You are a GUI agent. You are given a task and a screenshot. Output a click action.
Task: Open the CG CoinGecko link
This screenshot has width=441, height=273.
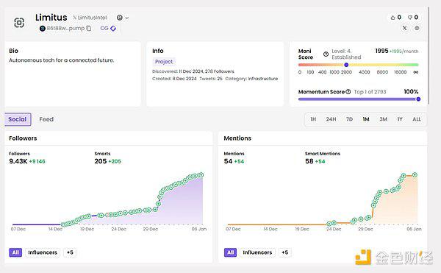click(x=104, y=28)
